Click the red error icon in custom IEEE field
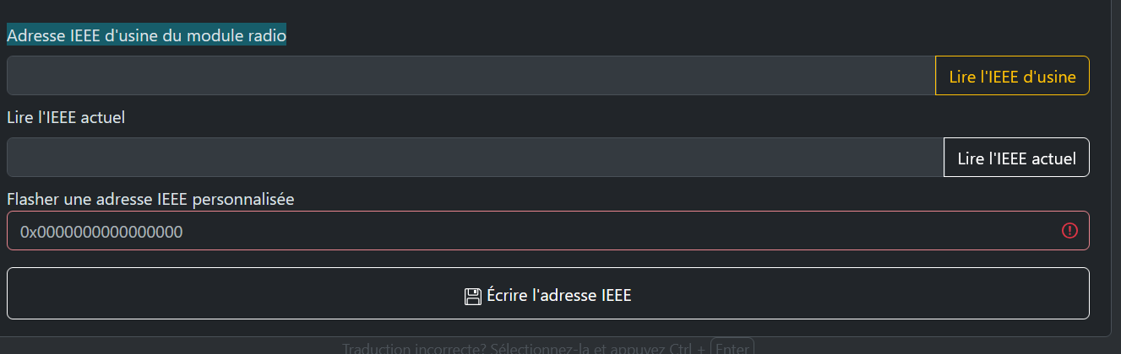Image resolution: width=1121 pixels, height=354 pixels. 1069,231
